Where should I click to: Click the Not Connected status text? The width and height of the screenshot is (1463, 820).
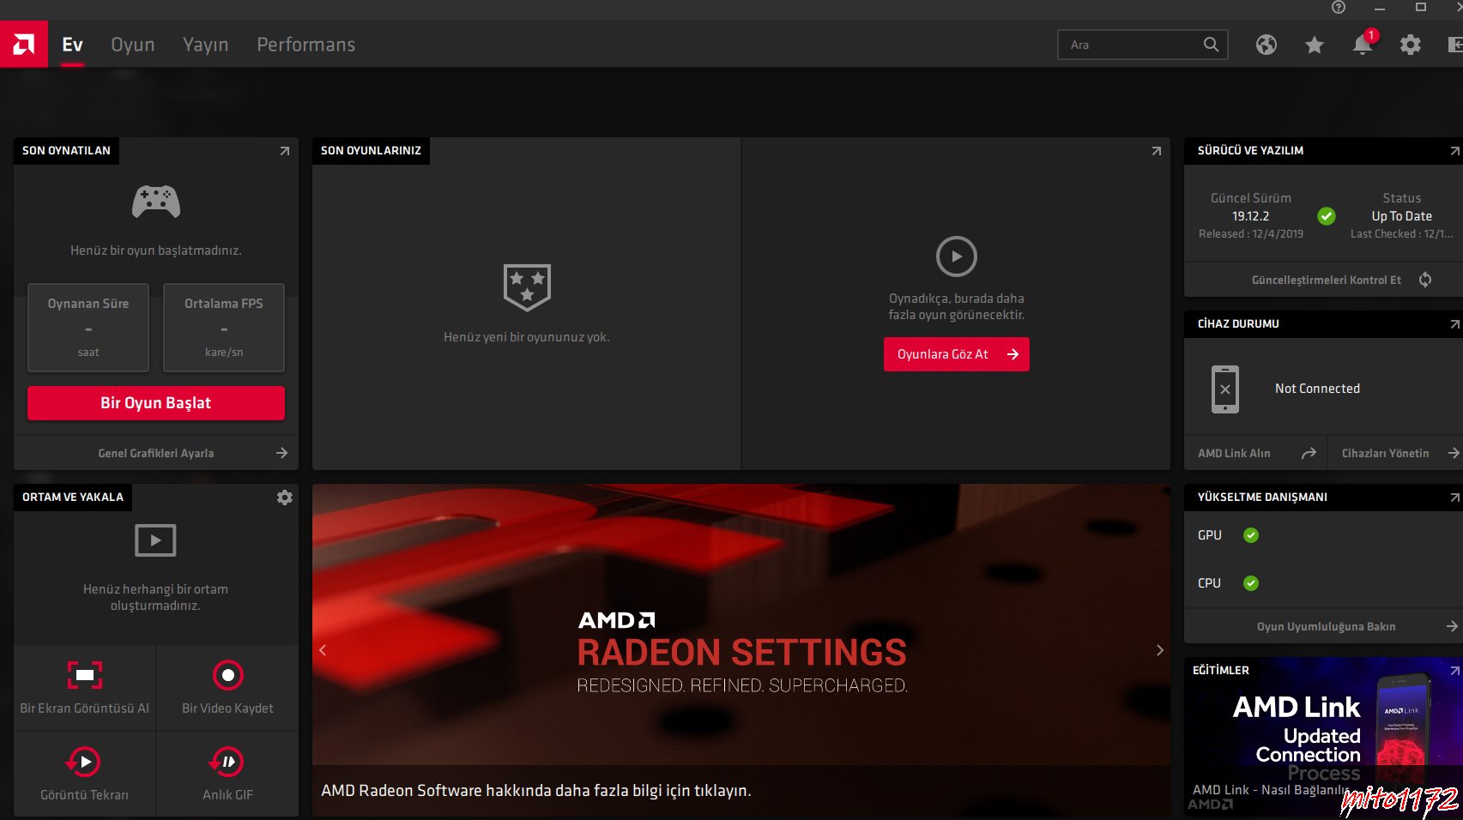1317,389
